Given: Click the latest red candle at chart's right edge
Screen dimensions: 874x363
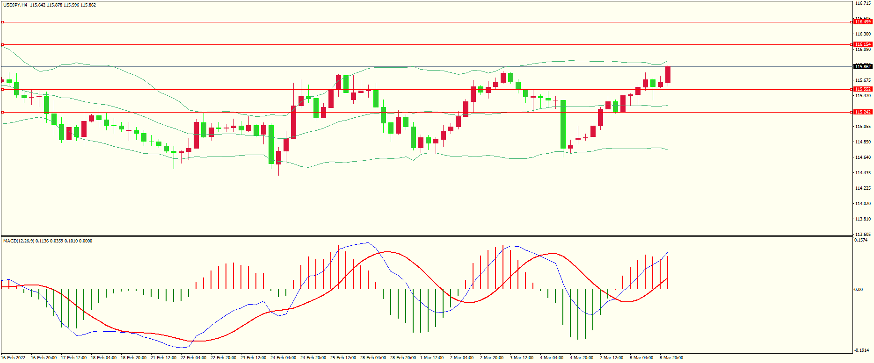Looking at the screenshot, I should (668, 75).
